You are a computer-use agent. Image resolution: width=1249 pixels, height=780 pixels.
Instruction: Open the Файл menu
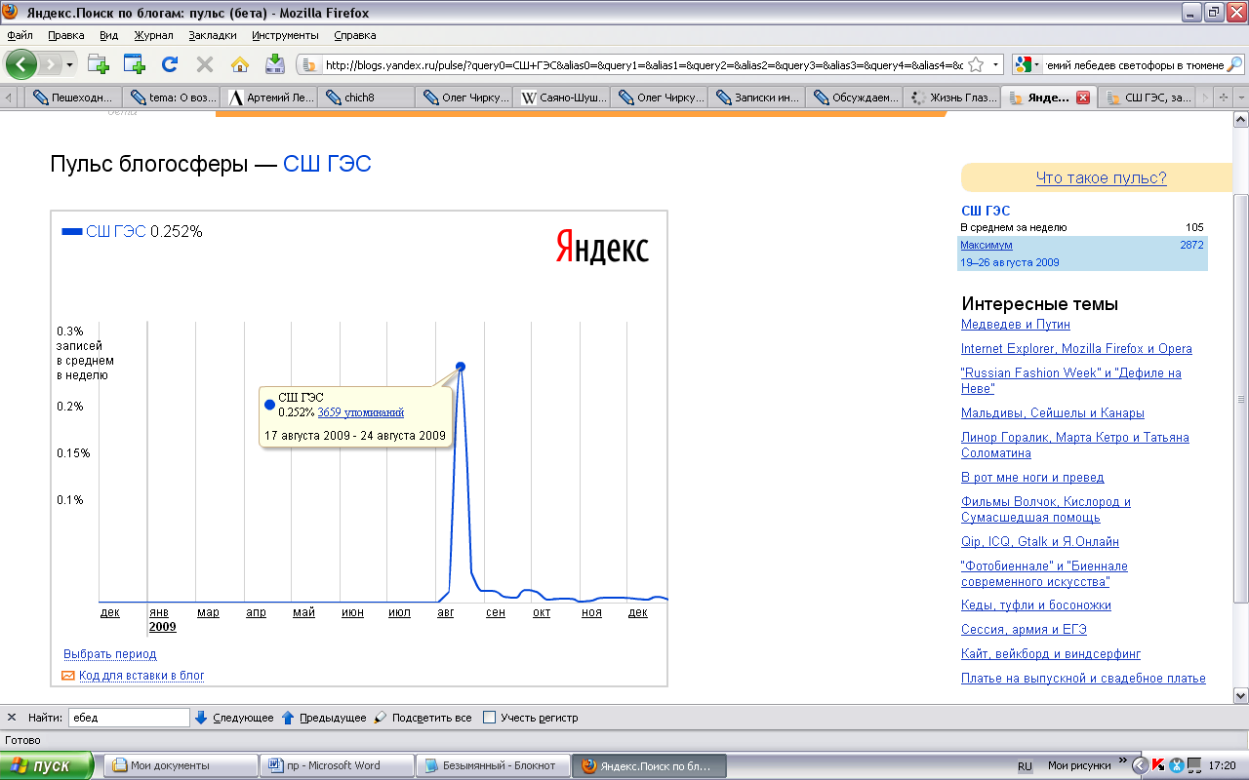coord(20,35)
